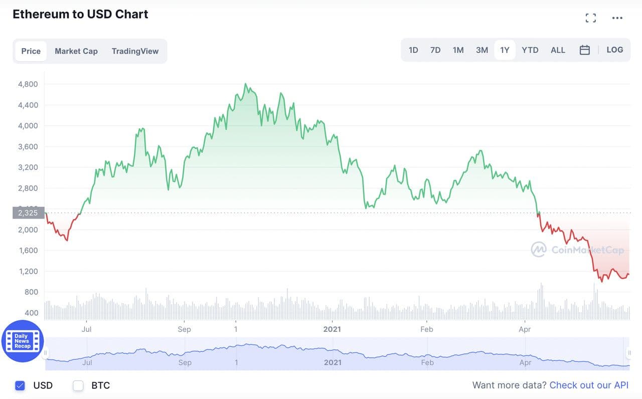Show ALL time price history

(558, 50)
